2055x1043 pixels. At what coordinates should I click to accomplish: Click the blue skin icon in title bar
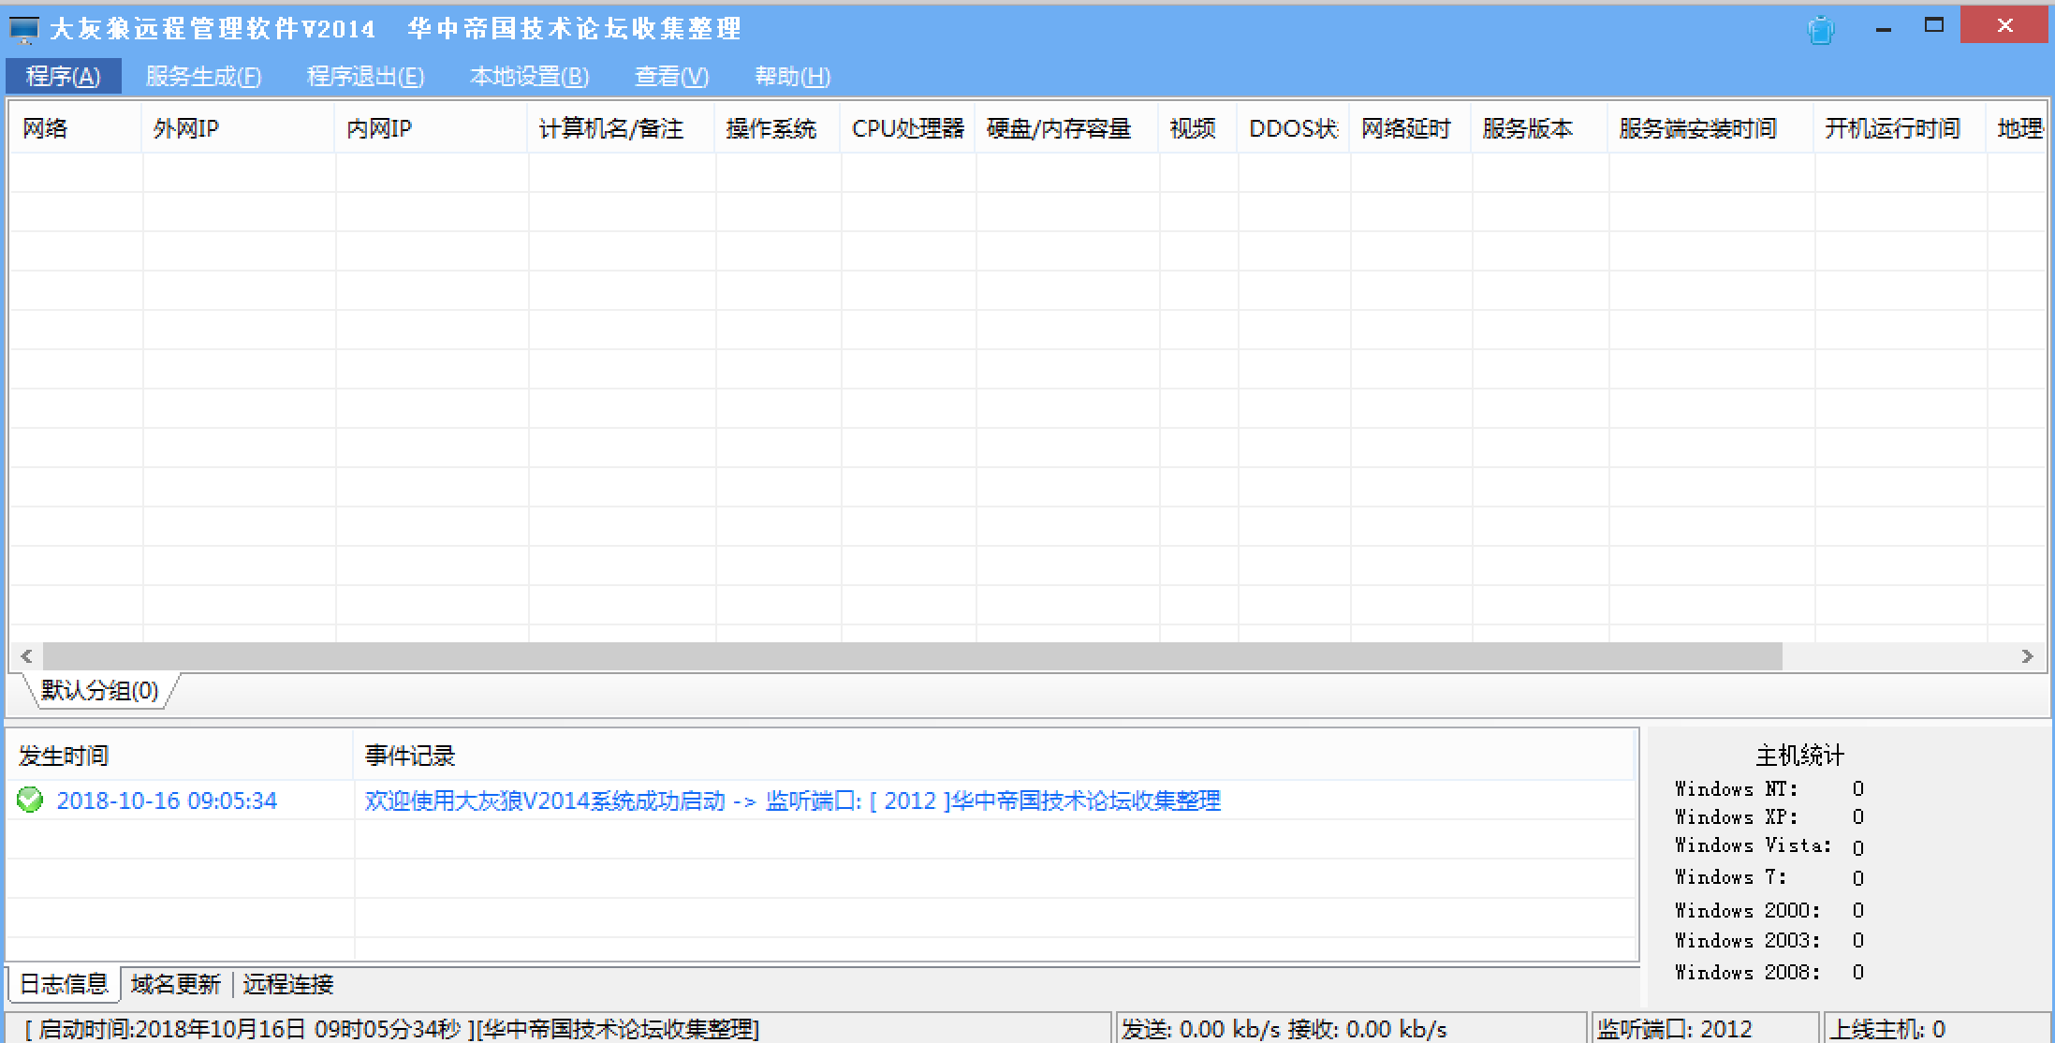pyautogui.click(x=1820, y=30)
